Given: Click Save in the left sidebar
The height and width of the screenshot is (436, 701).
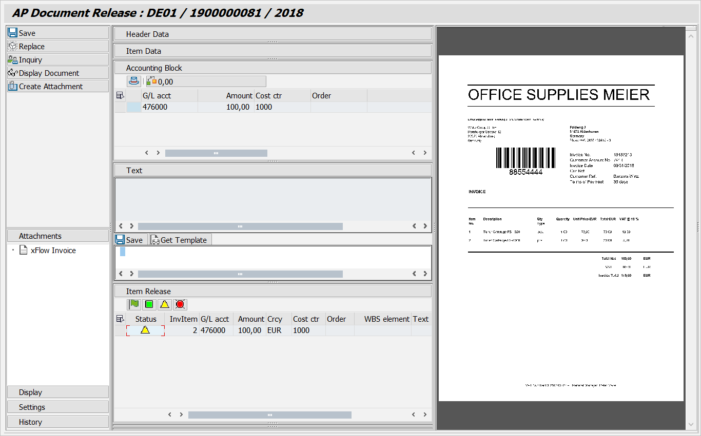Looking at the screenshot, I should pyautogui.click(x=58, y=33).
